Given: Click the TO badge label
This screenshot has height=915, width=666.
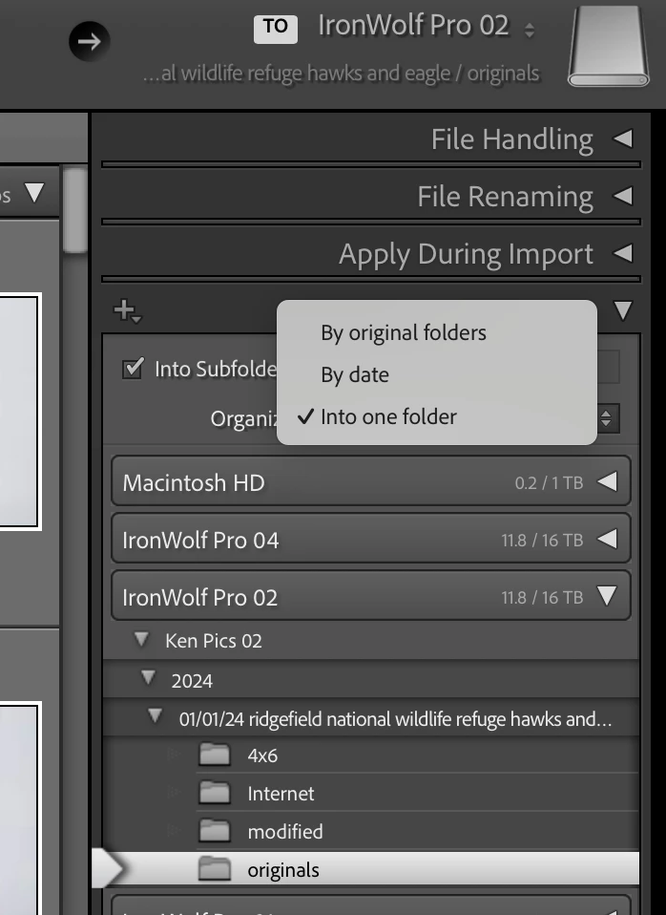Looking at the screenshot, I should 275,28.
